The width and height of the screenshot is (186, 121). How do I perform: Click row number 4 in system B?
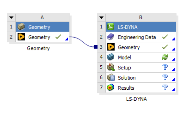coord(101,57)
